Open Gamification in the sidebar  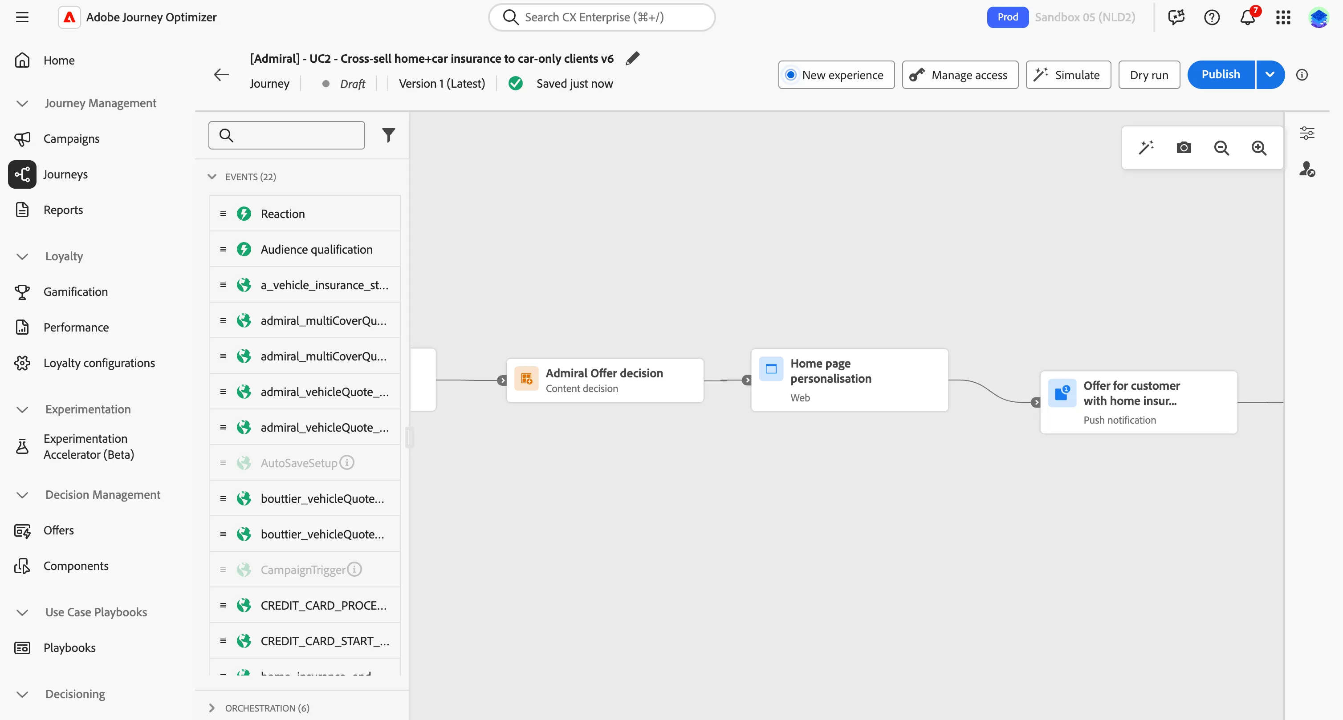pos(76,292)
